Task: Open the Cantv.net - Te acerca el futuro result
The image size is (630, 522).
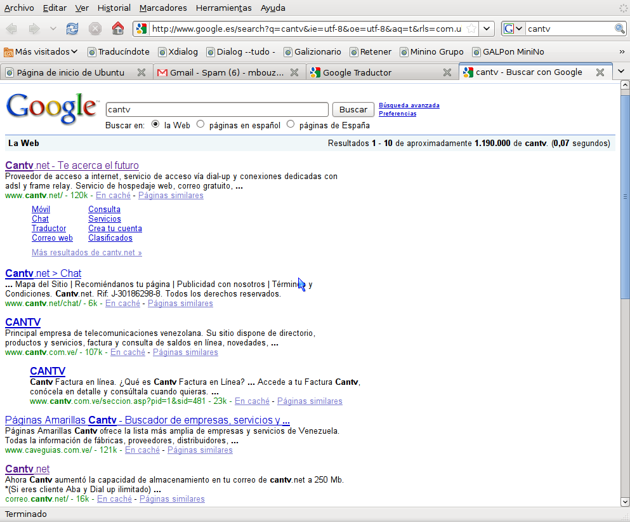Action: click(72, 165)
